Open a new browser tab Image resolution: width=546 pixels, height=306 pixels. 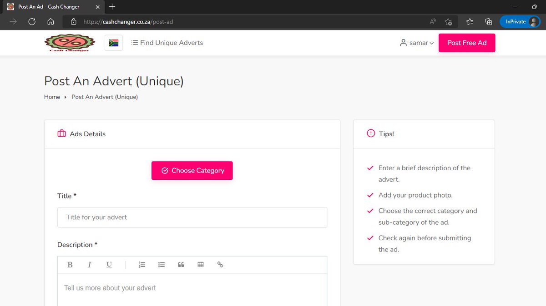(112, 7)
